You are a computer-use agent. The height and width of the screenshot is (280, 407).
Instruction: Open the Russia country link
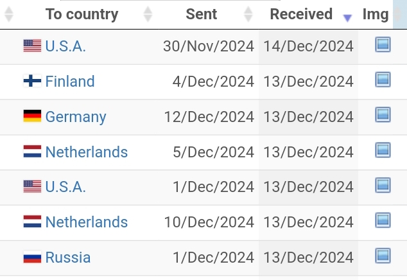tap(68, 258)
